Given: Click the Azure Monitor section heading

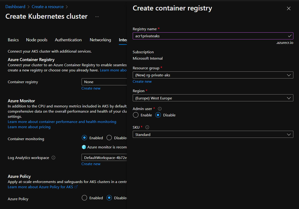Looking at the screenshot, I should (21, 101).
